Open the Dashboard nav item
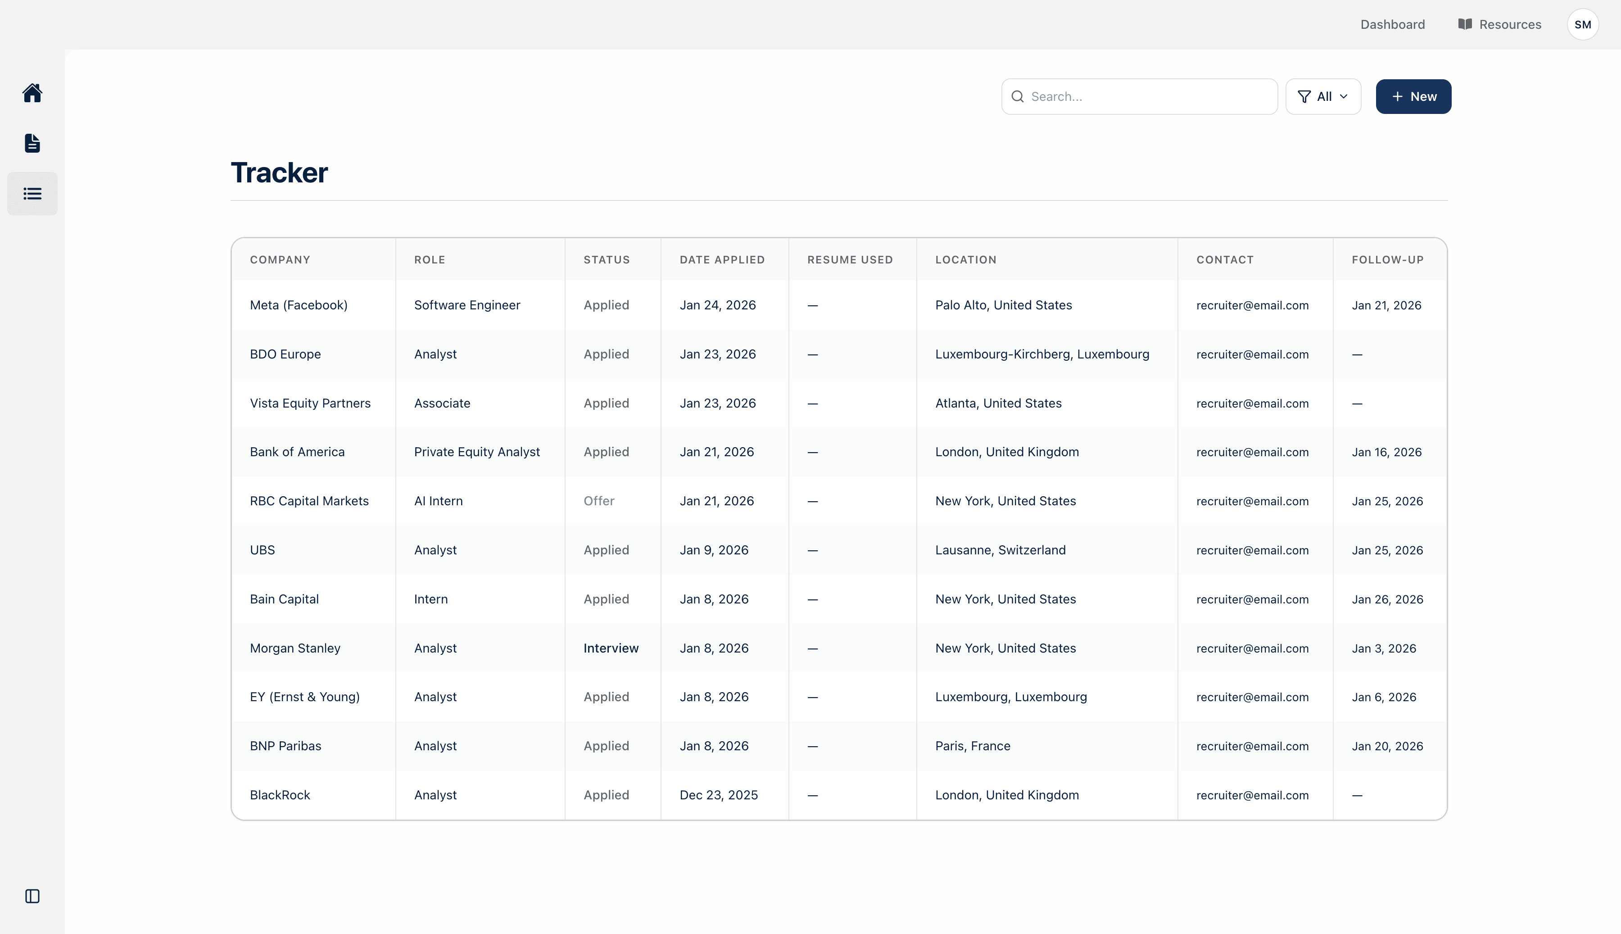Screen dimensions: 1621x934 1392,24
